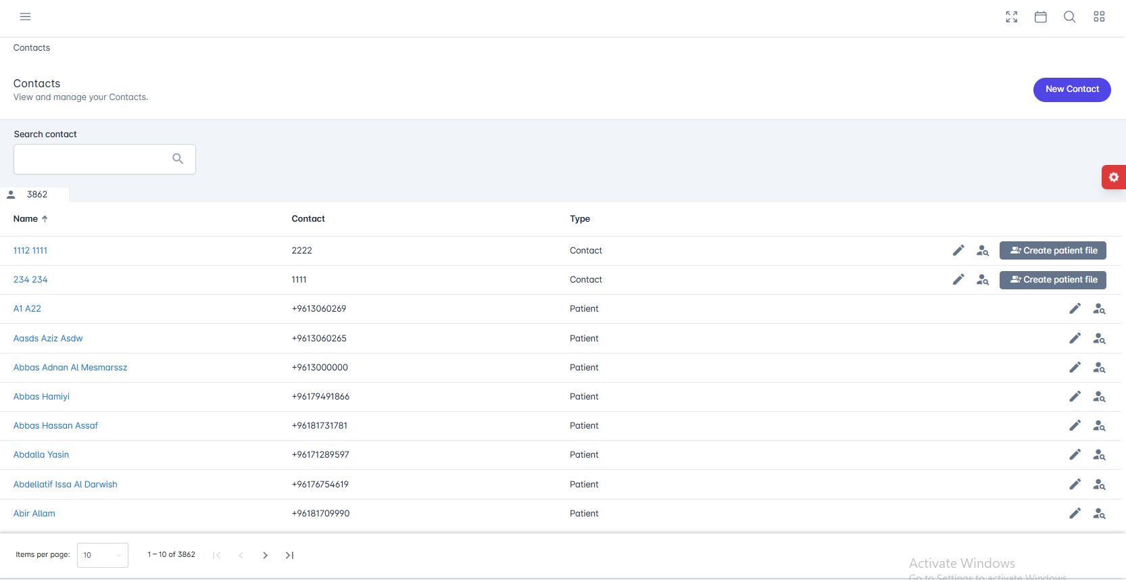
Task: Sort table by Name column
Action: [30, 219]
